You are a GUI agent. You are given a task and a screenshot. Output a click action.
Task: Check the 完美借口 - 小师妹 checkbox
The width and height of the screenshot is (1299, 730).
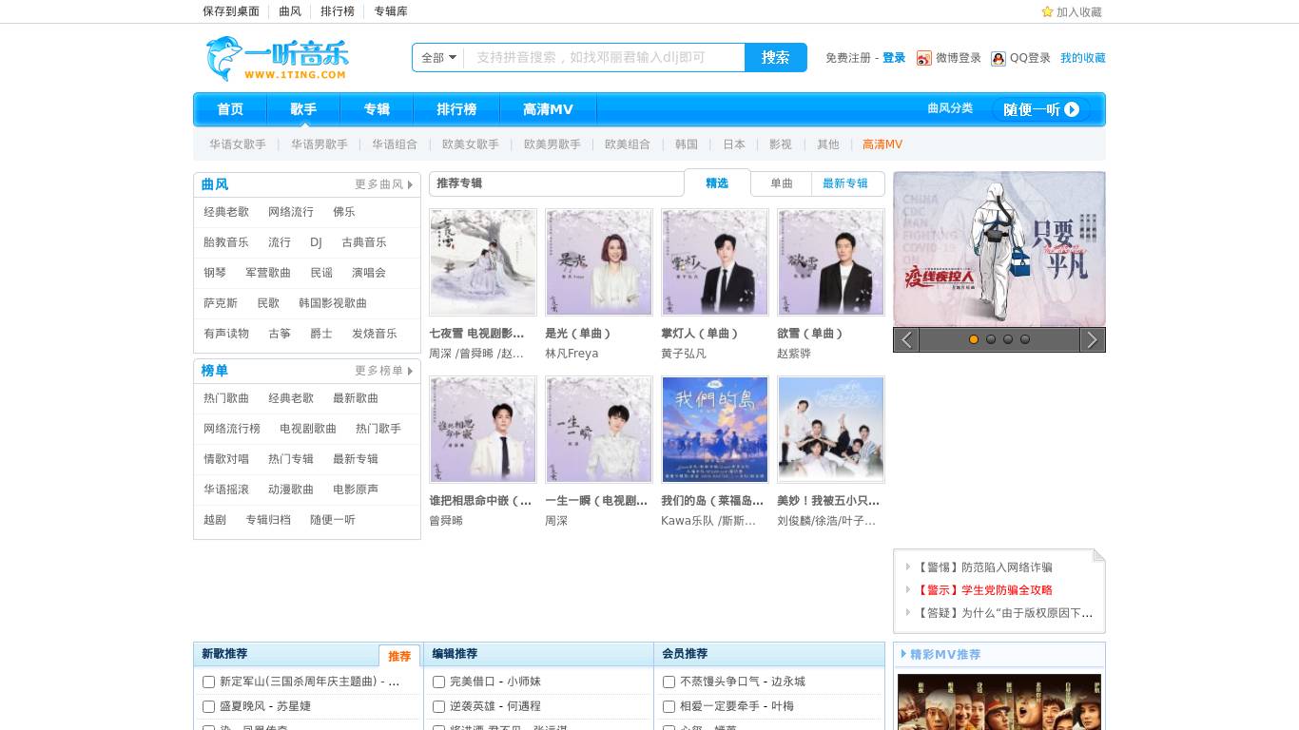point(438,682)
